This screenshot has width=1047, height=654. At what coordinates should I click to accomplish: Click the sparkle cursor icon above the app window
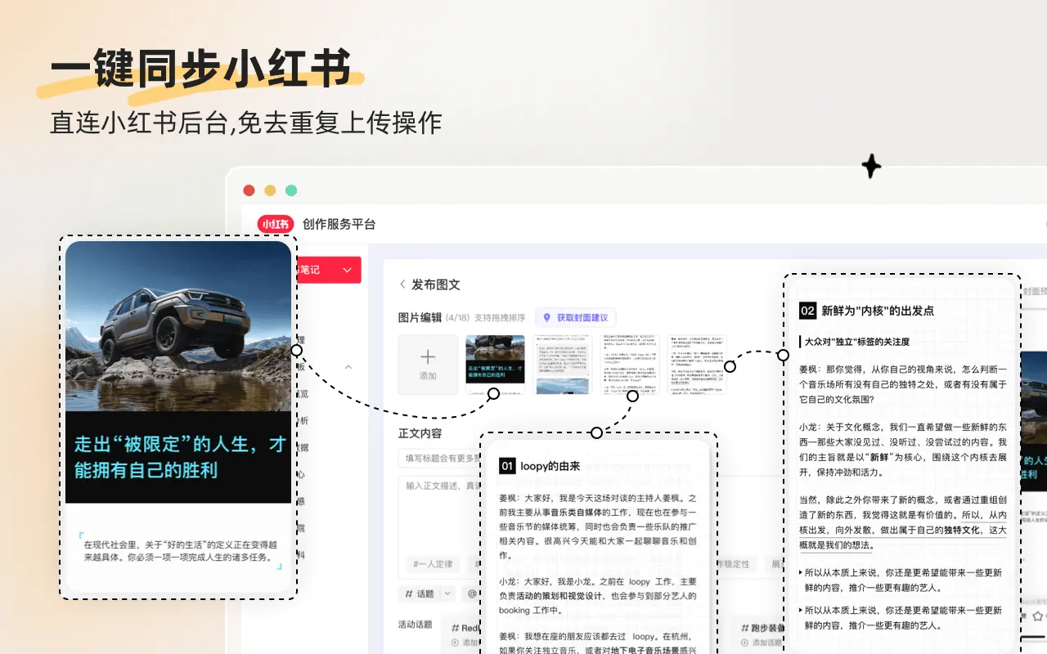point(870,166)
